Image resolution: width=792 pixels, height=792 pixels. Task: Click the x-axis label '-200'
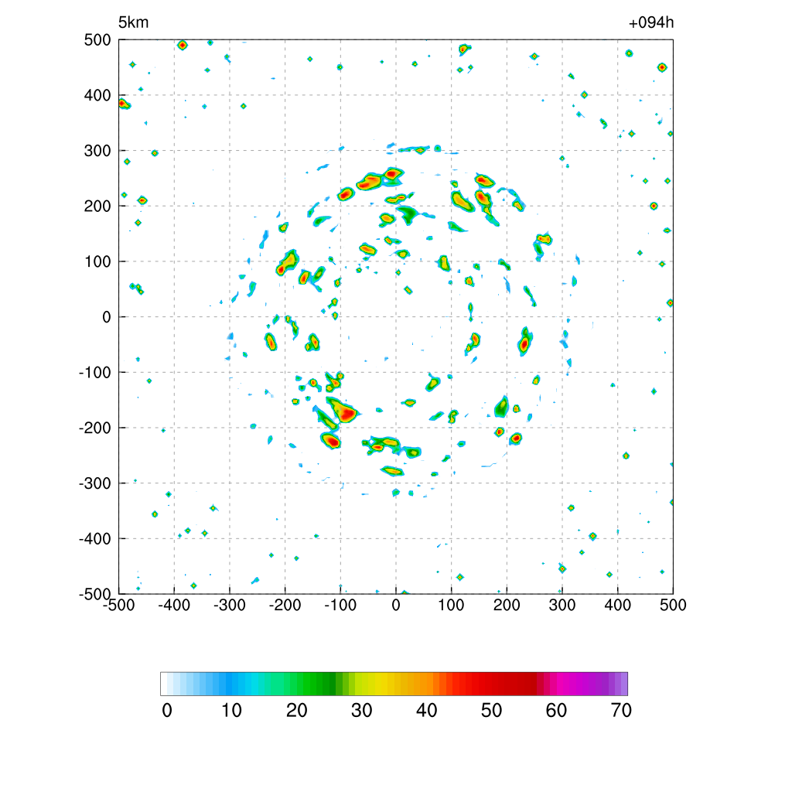(x=285, y=605)
